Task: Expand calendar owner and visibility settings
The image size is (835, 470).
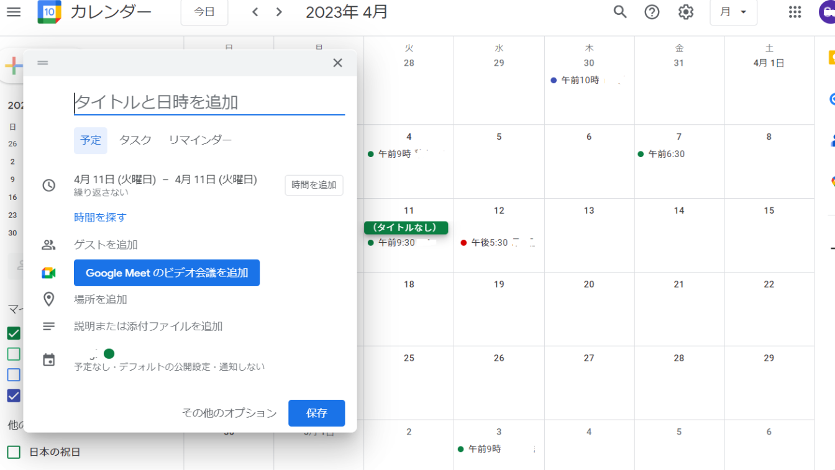Action: tap(169, 360)
